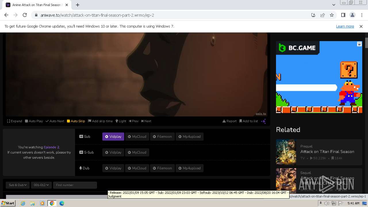368x207 pixels.
Task: Select Dub Mp4upload server
Action: (189, 168)
